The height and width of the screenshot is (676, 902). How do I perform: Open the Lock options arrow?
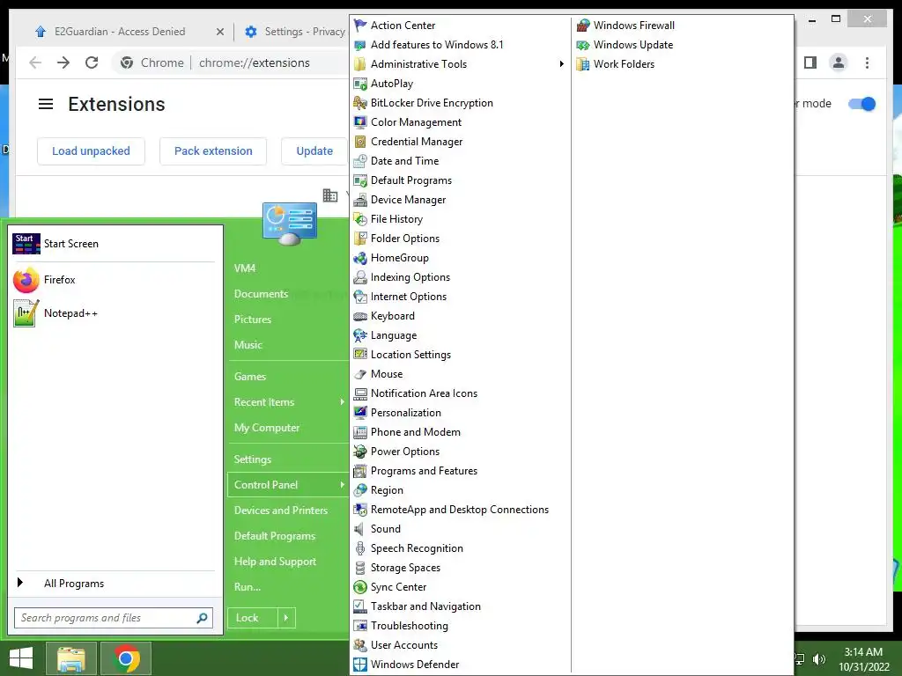(286, 618)
